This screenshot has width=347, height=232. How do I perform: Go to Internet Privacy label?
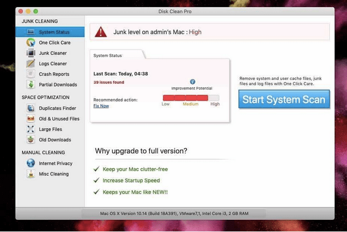pos(56,164)
